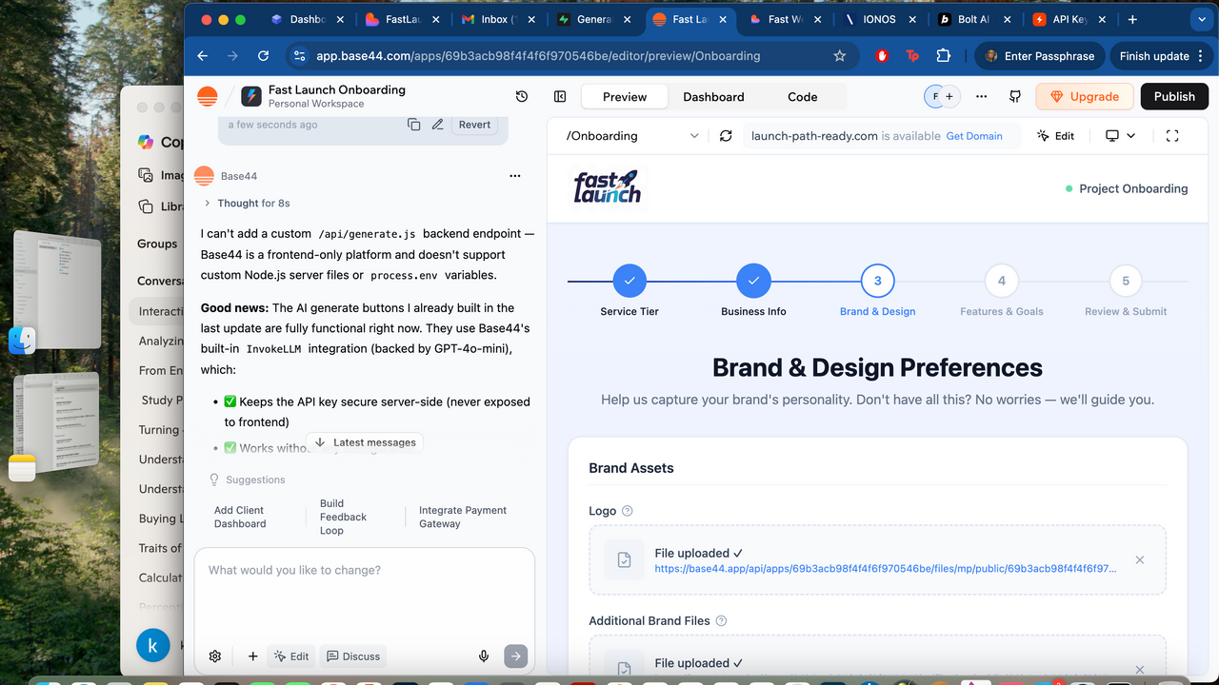Open Fast Launch Onboarding project name
The height and width of the screenshot is (685, 1219).
tap(337, 89)
